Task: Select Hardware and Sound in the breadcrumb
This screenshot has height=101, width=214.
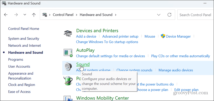Action: pyautogui.click(x=96, y=15)
